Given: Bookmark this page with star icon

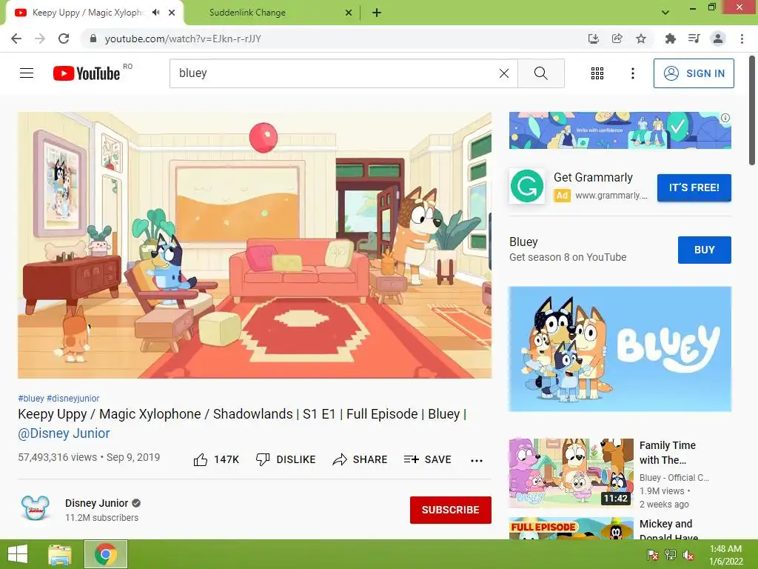Looking at the screenshot, I should coord(640,39).
